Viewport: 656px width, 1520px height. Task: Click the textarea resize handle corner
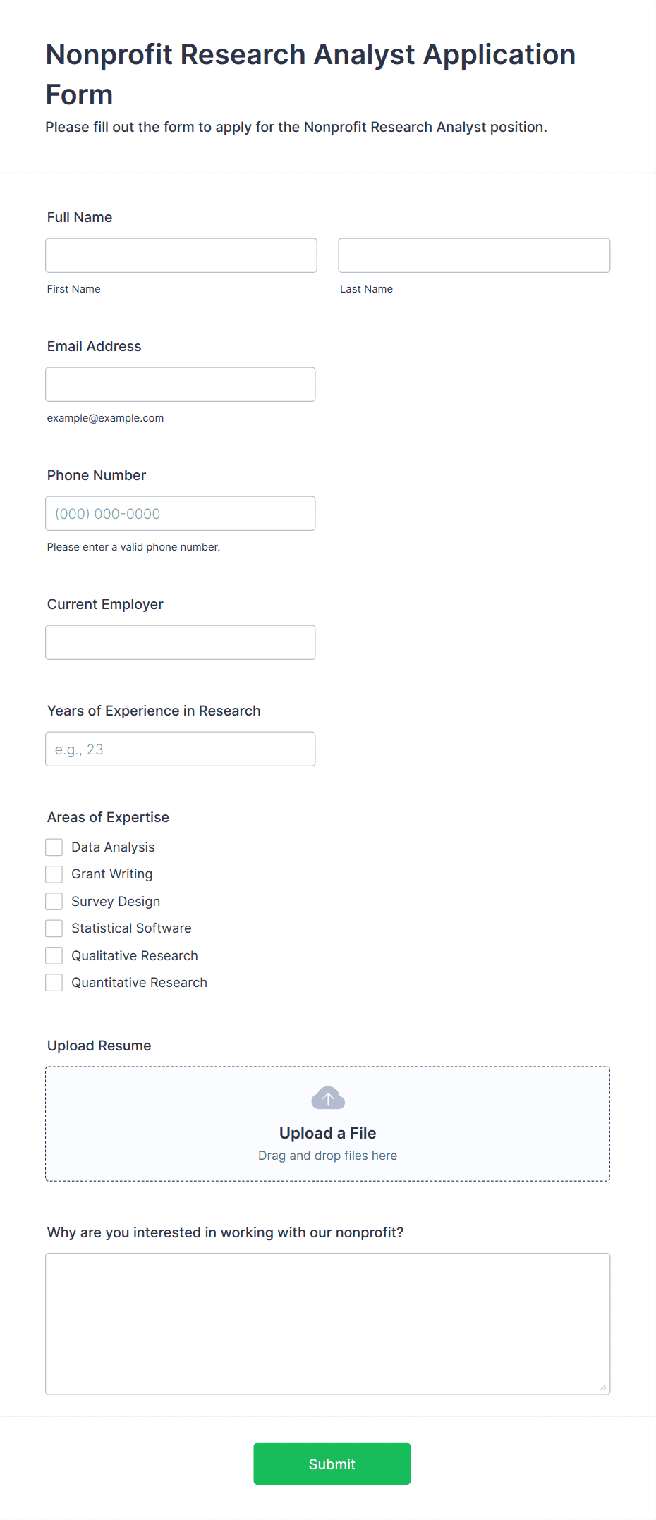click(603, 1387)
